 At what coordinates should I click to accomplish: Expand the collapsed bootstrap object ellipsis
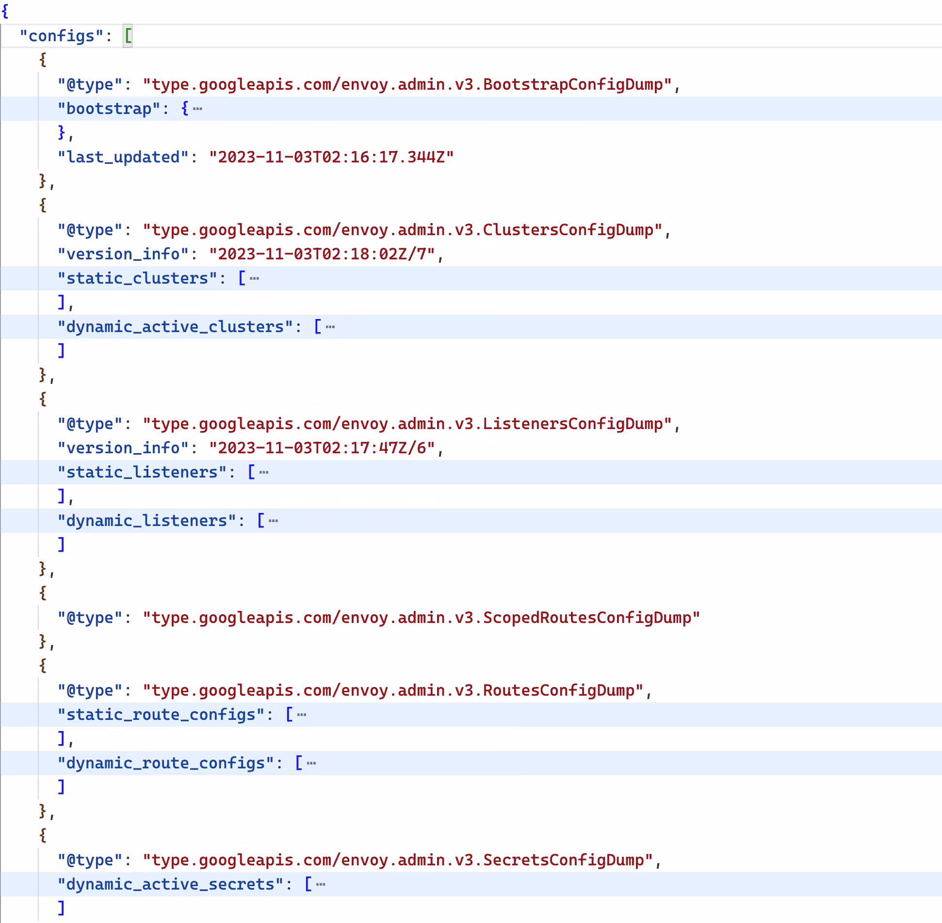197,109
